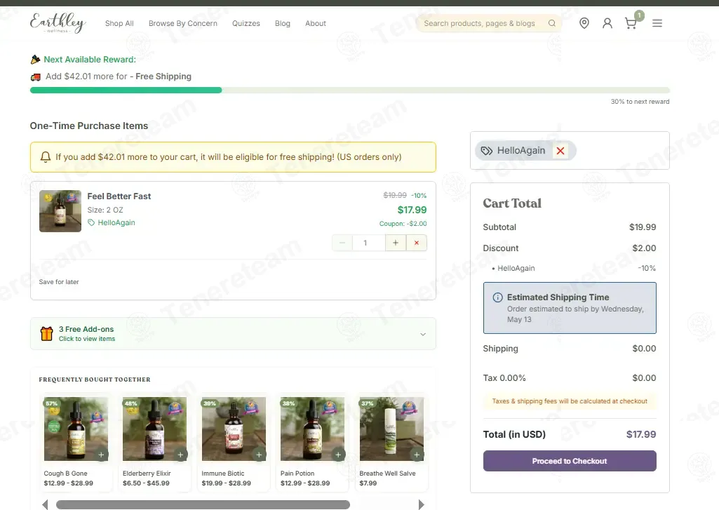Remove the HelloAgain coupon with red X

click(560, 150)
